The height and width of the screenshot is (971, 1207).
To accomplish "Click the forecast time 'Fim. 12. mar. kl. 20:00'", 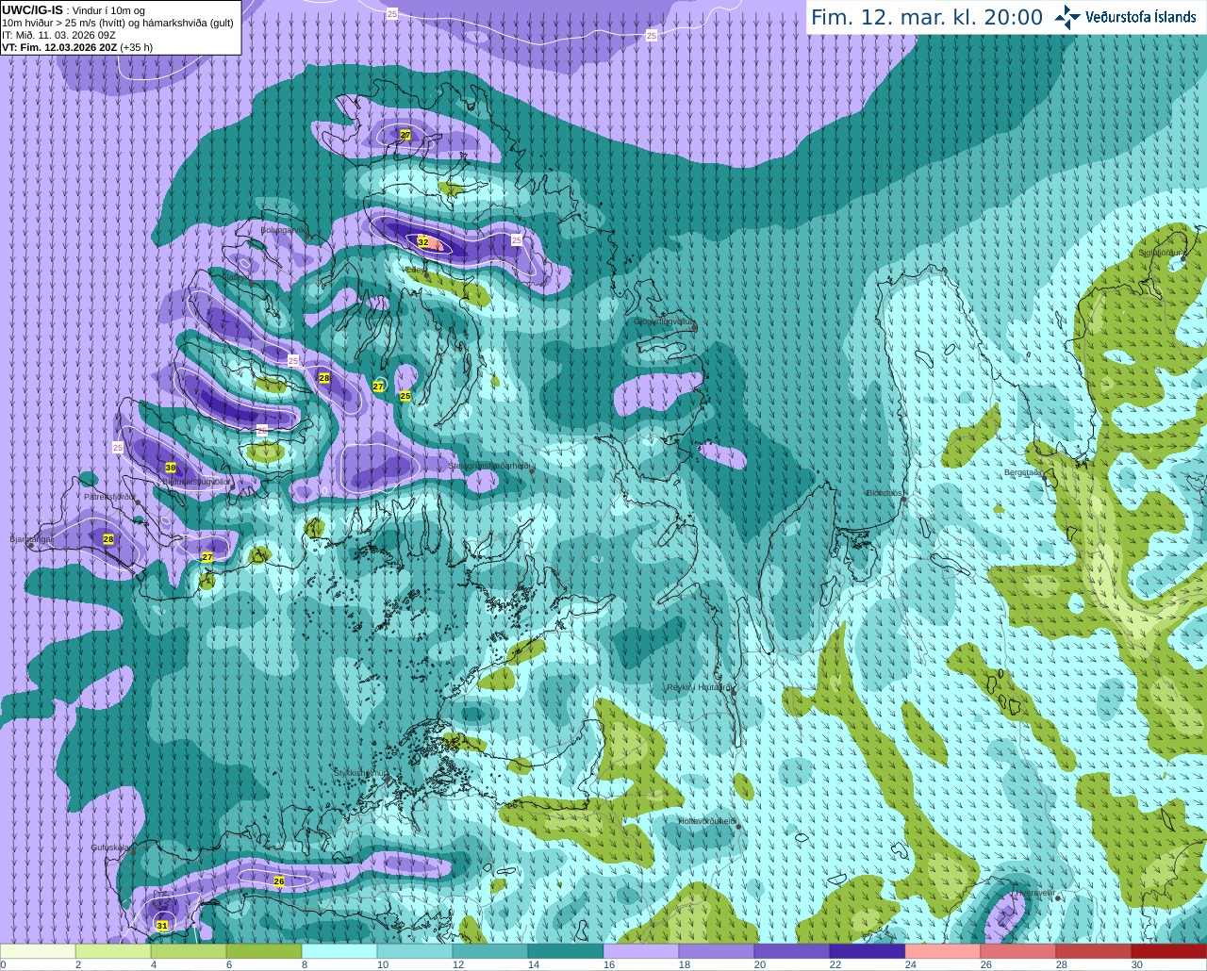I will click(927, 17).
